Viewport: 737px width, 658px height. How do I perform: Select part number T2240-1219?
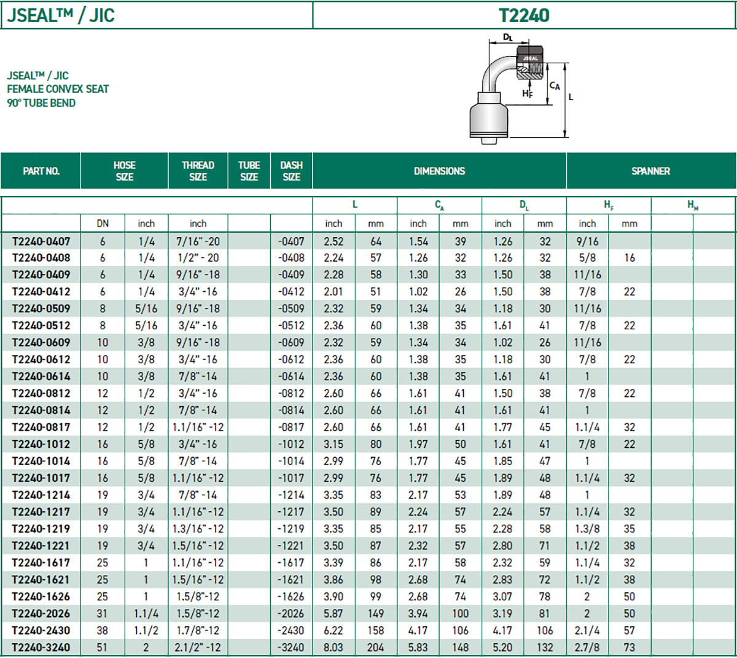41,528
